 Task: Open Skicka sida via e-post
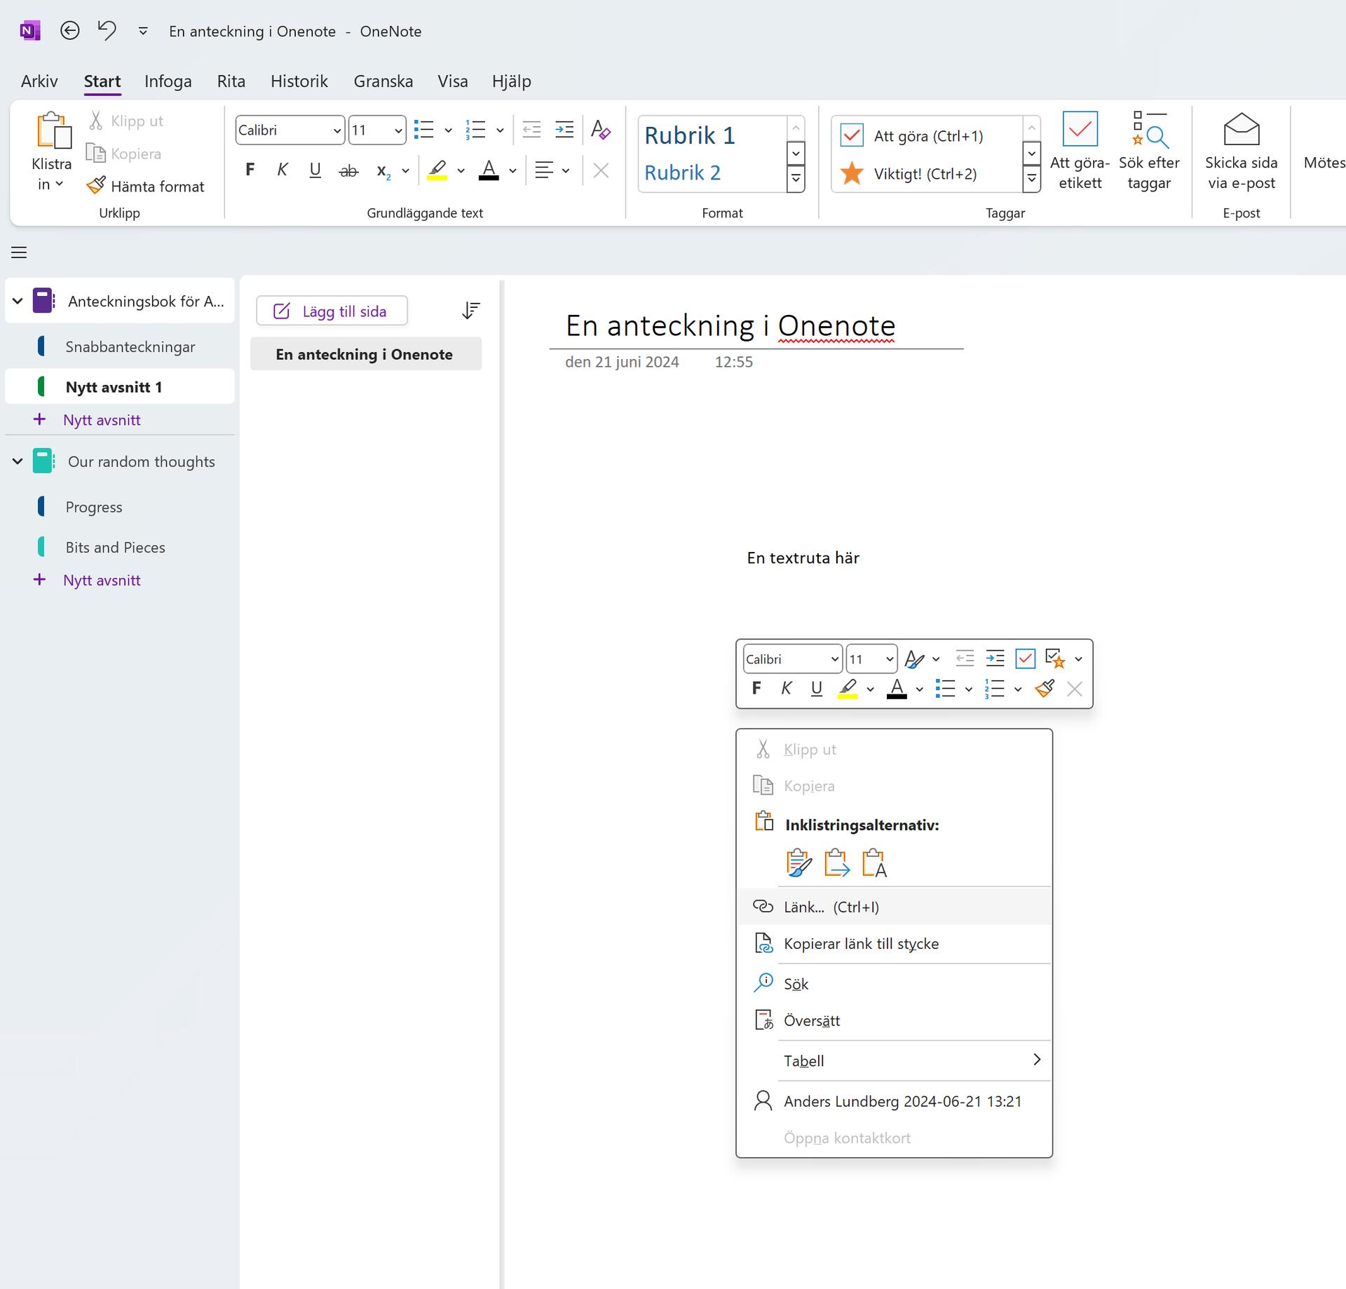pyautogui.click(x=1241, y=151)
